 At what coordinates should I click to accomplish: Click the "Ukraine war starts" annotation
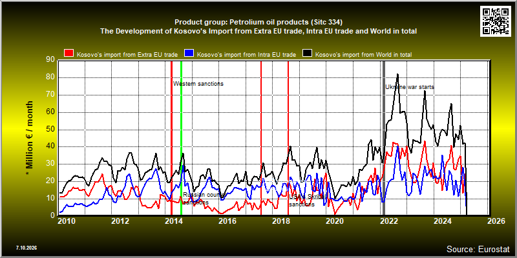coord(410,87)
